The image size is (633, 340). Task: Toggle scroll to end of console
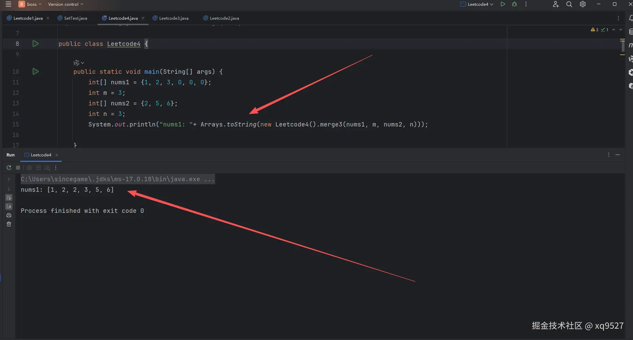9,206
